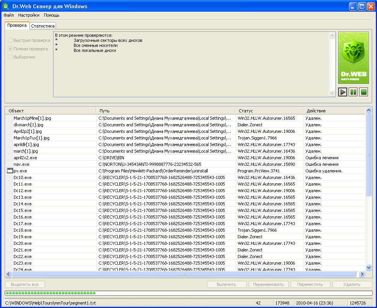
Task: Click the status bar date 2010-04-16 (23:36)
Action: point(314,303)
